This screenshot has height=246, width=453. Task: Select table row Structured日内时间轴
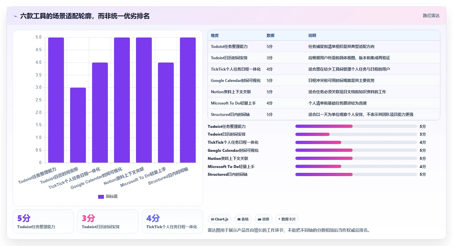(324, 115)
